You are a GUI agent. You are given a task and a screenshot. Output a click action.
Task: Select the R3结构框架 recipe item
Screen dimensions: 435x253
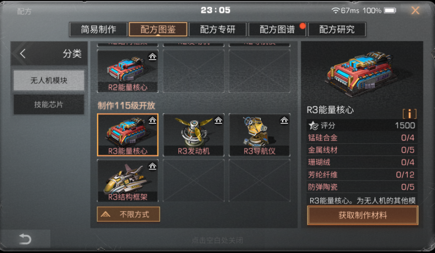(x=127, y=181)
